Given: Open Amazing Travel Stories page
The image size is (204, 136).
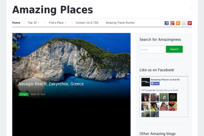Looking at the screenshot, I should coord(120,23).
